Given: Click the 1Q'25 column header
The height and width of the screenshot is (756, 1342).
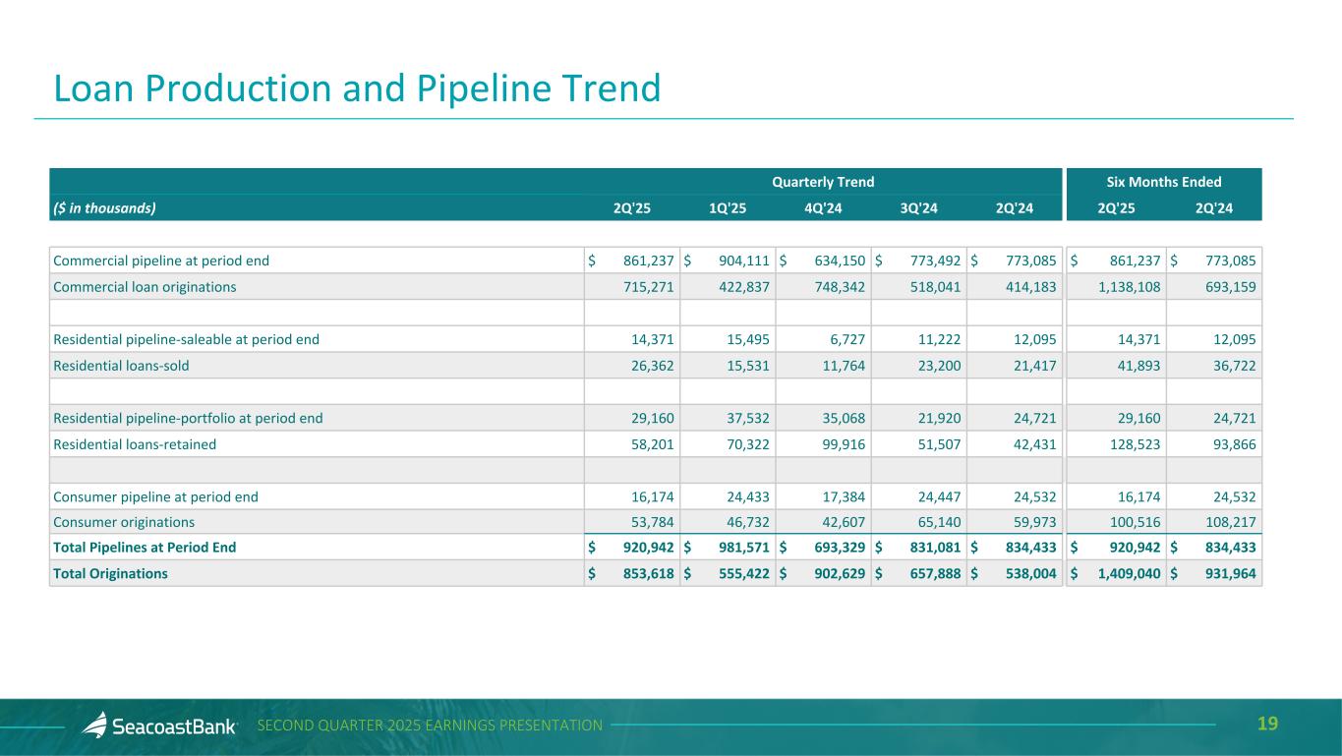Looking at the screenshot, I should (727, 207).
